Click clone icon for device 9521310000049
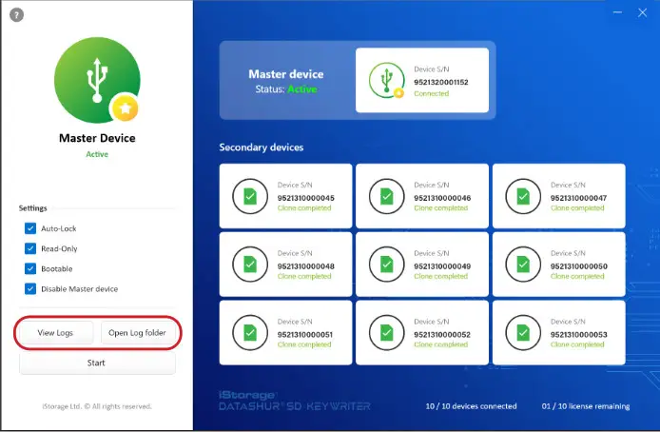This screenshot has width=660, height=432. pos(386,265)
